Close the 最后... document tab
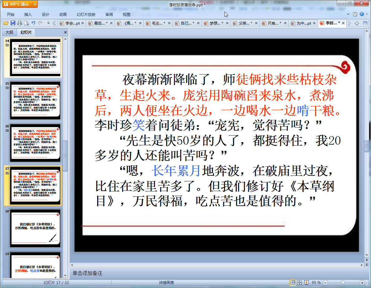This screenshot has width=371, height=288. [x=111, y=23]
